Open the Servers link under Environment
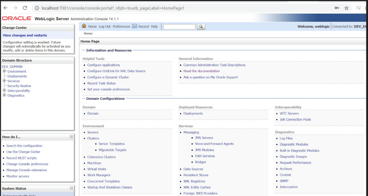Image resolution: width=368 pixels, height=196 pixels. (x=93, y=132)
